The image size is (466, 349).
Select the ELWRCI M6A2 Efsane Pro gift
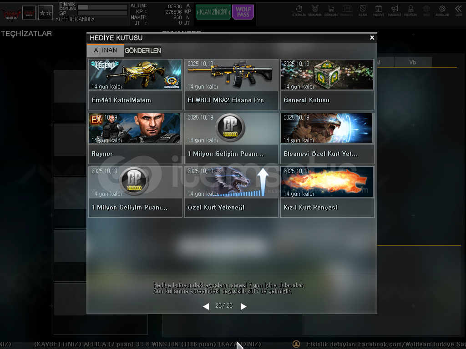(231, 85)
